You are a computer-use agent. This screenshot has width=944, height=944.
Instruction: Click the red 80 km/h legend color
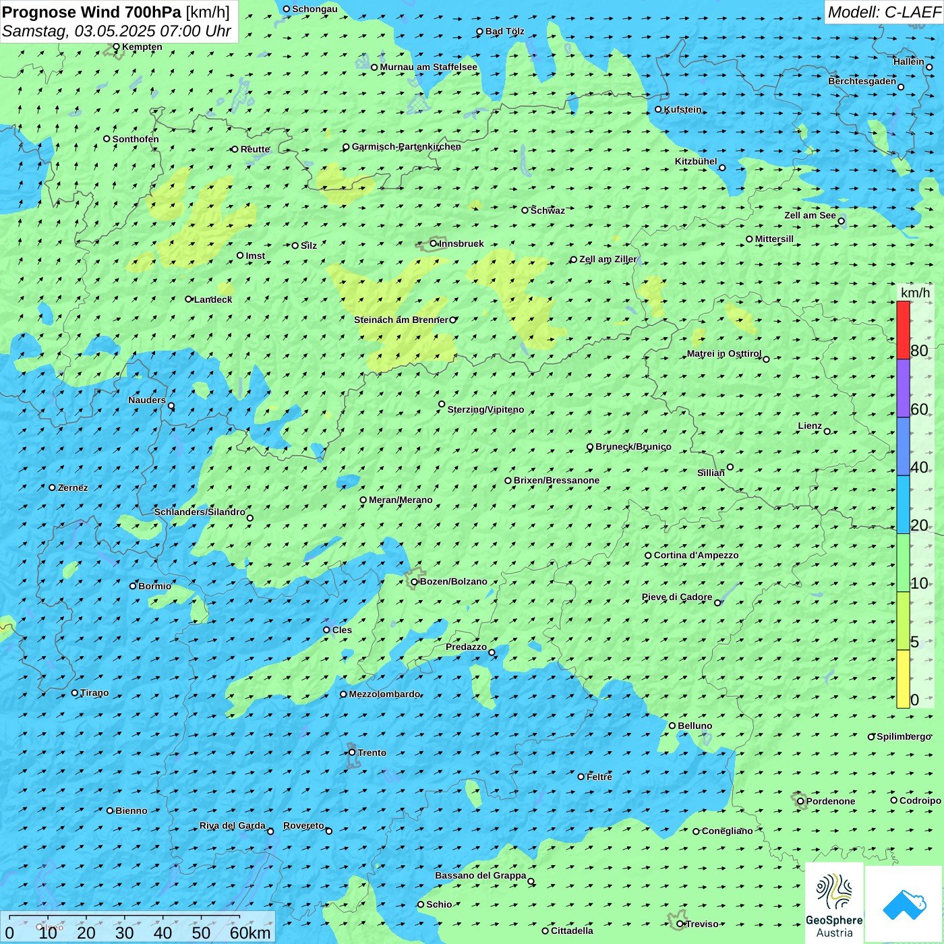pos(903,330)
